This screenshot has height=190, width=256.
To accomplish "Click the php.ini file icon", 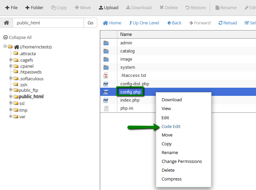I will pos(106,108).
